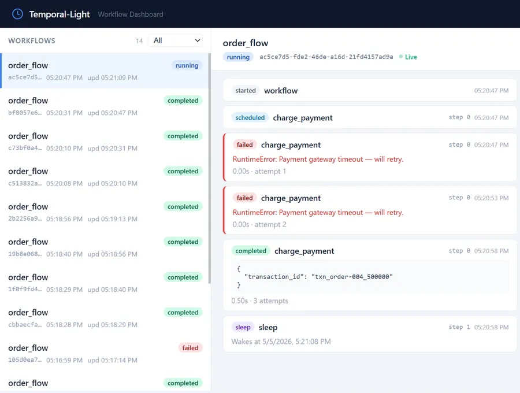Click the Temporal-Light title text
This screenshot has width=520, height=393.
click(x=60, y=14)
